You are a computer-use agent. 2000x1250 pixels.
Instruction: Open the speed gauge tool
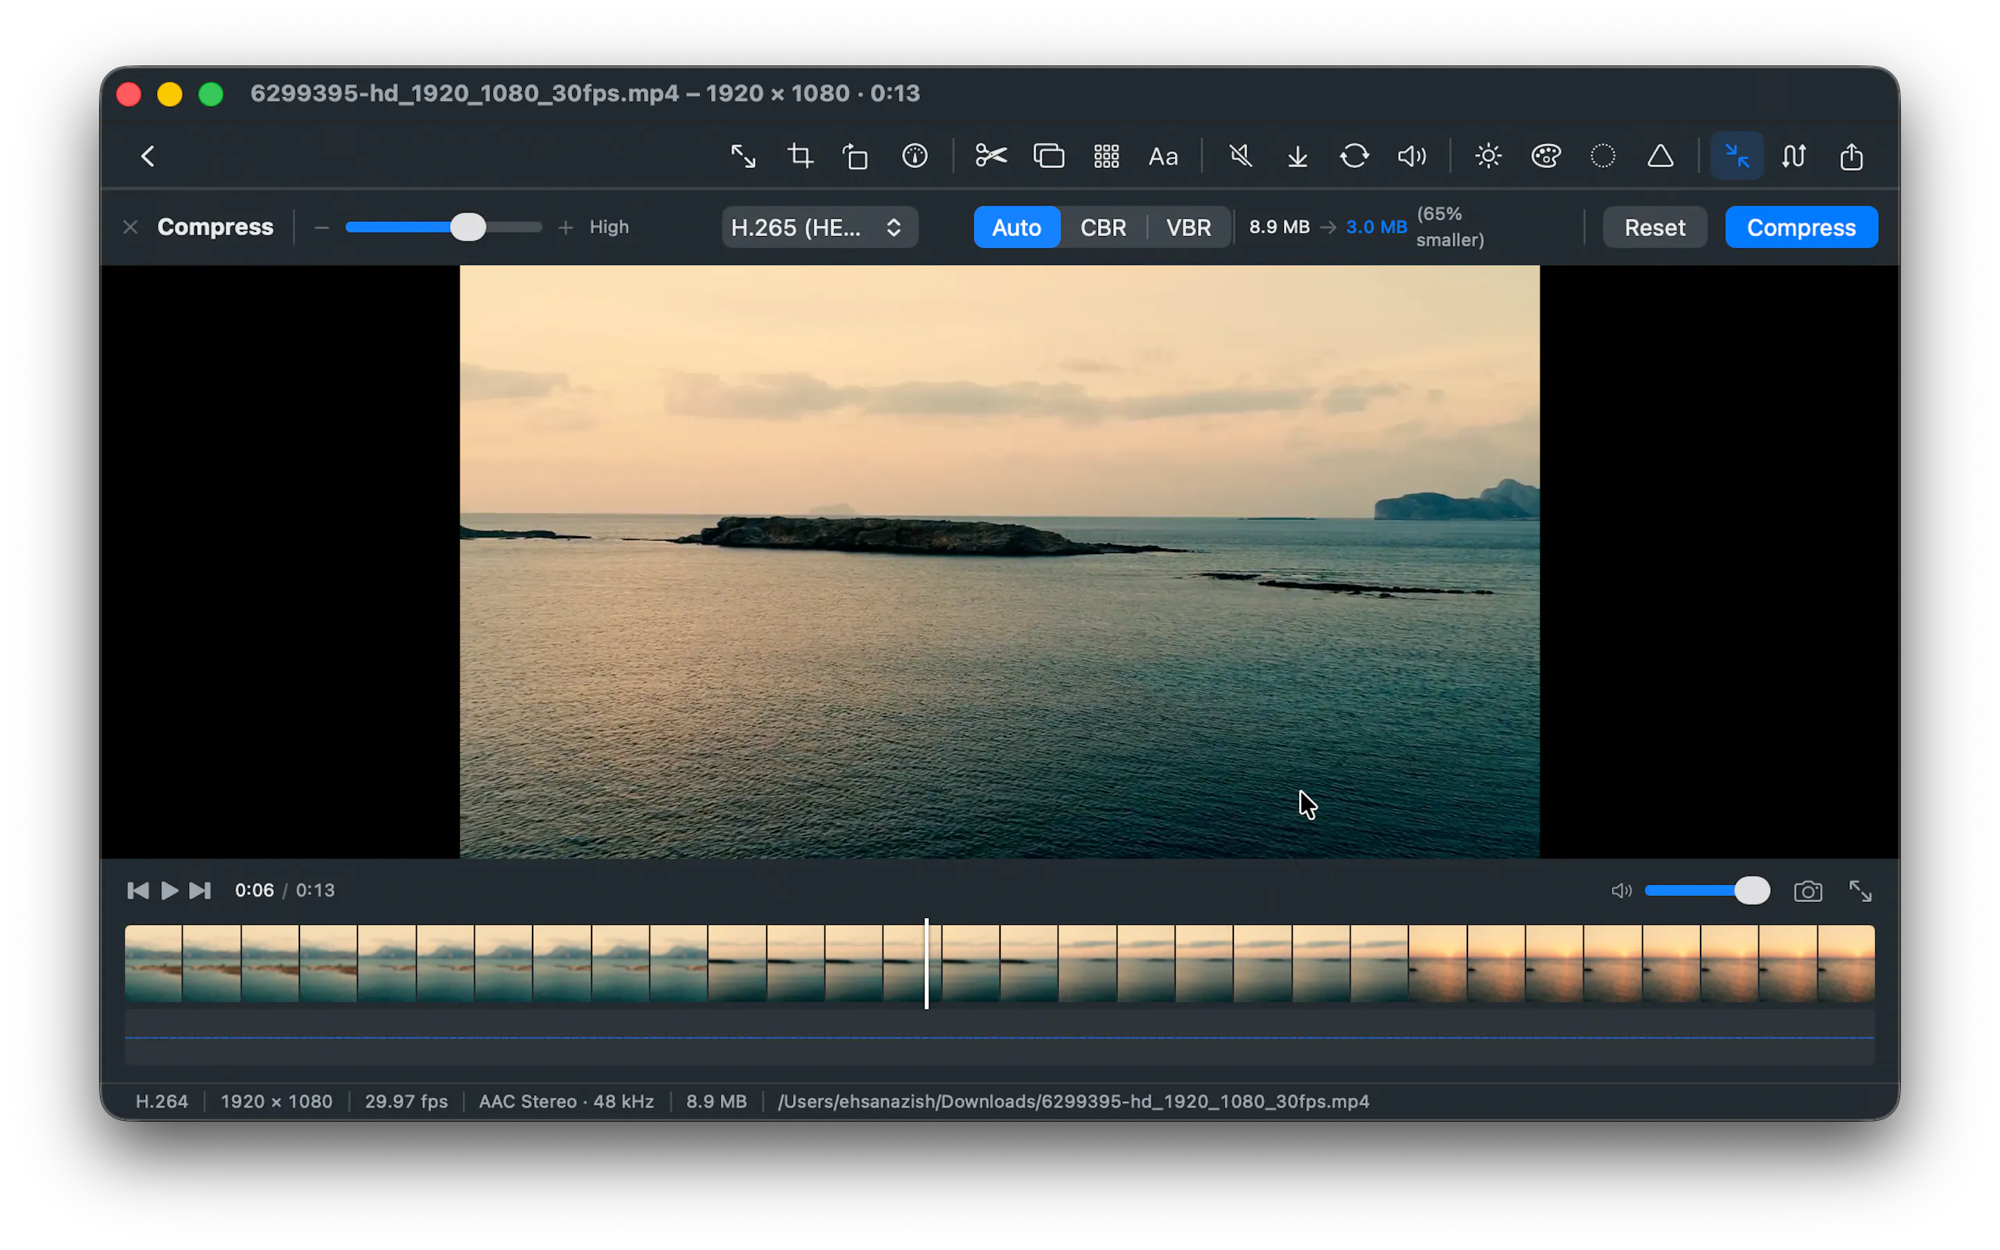click(x=915, y=156)
